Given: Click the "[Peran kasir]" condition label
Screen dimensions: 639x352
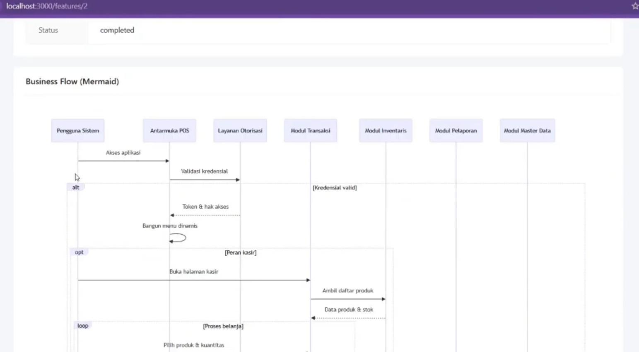Looking at the screenshot, I should pos(241,252).
